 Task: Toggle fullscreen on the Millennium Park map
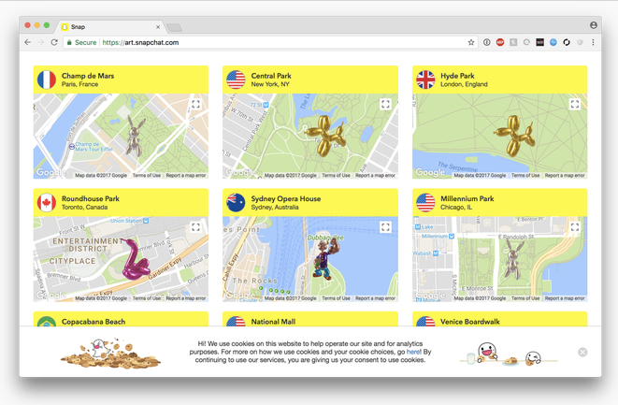pyautogui.click(x=575, y=227)
